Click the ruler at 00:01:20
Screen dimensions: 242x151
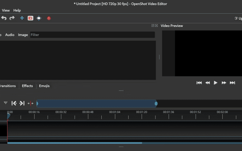(142, 112)
